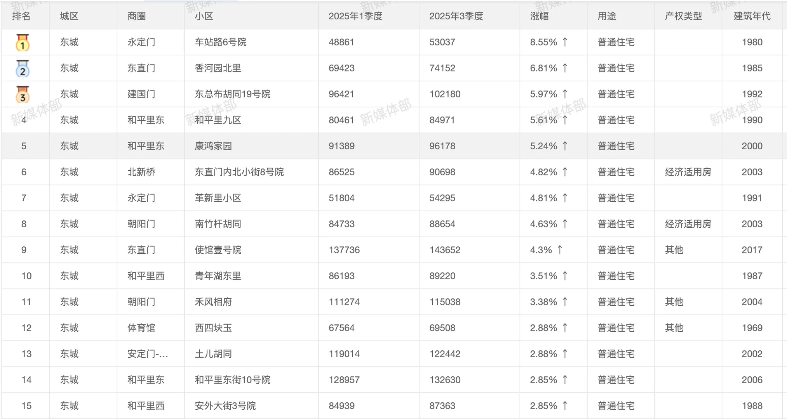Click the gold medal icon for rank 1
This screenshot has width=787, height=419.
[x=23, y=43]
